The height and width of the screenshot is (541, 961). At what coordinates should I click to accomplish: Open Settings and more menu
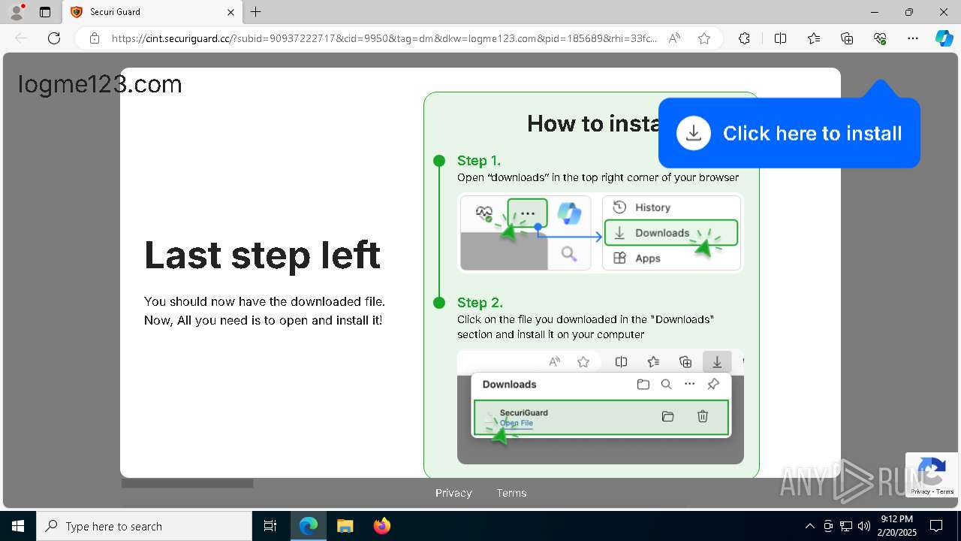(913, 38)
